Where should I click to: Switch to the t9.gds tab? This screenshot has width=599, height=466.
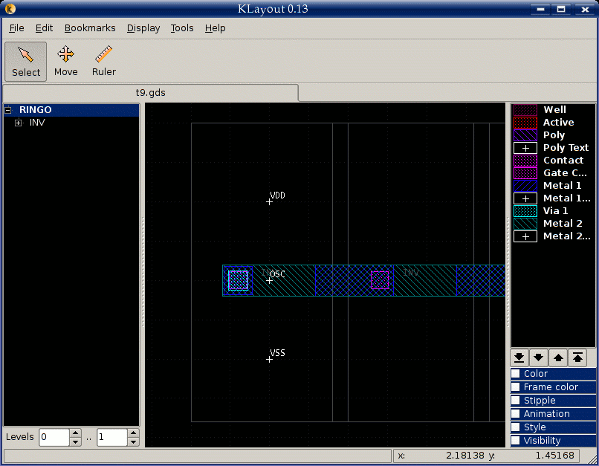tap(150, 93)
